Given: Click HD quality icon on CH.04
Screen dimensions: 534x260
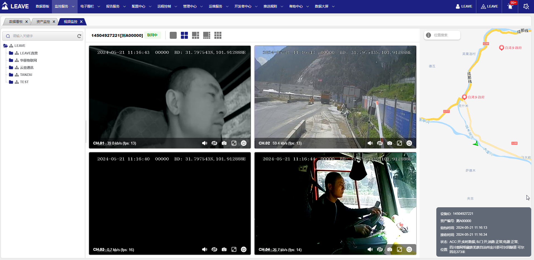Looking at the screenshot, I should (380, 249).
